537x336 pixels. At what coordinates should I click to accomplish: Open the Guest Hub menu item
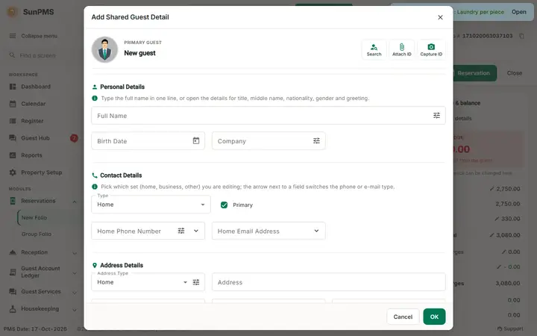coord(35,138)
